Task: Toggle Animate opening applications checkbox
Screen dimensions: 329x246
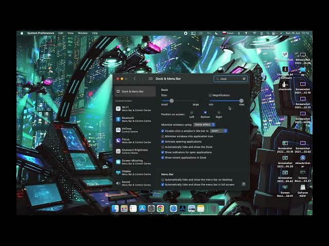Action: tap(162, 141)
